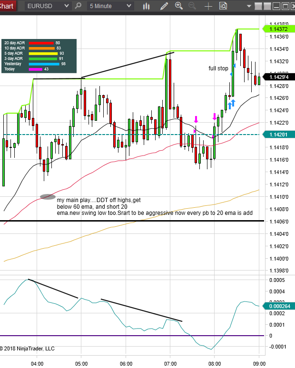Viewport: 295px width, 368px height.
Task: Click the red 20 day ADR bar
Action: point(41,43)
